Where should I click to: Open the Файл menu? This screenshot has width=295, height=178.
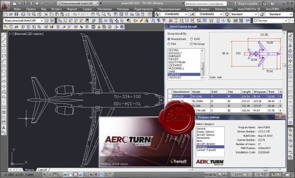coord(17,9)
